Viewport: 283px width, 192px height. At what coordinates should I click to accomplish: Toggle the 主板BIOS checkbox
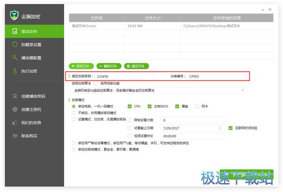pos(150,107)
